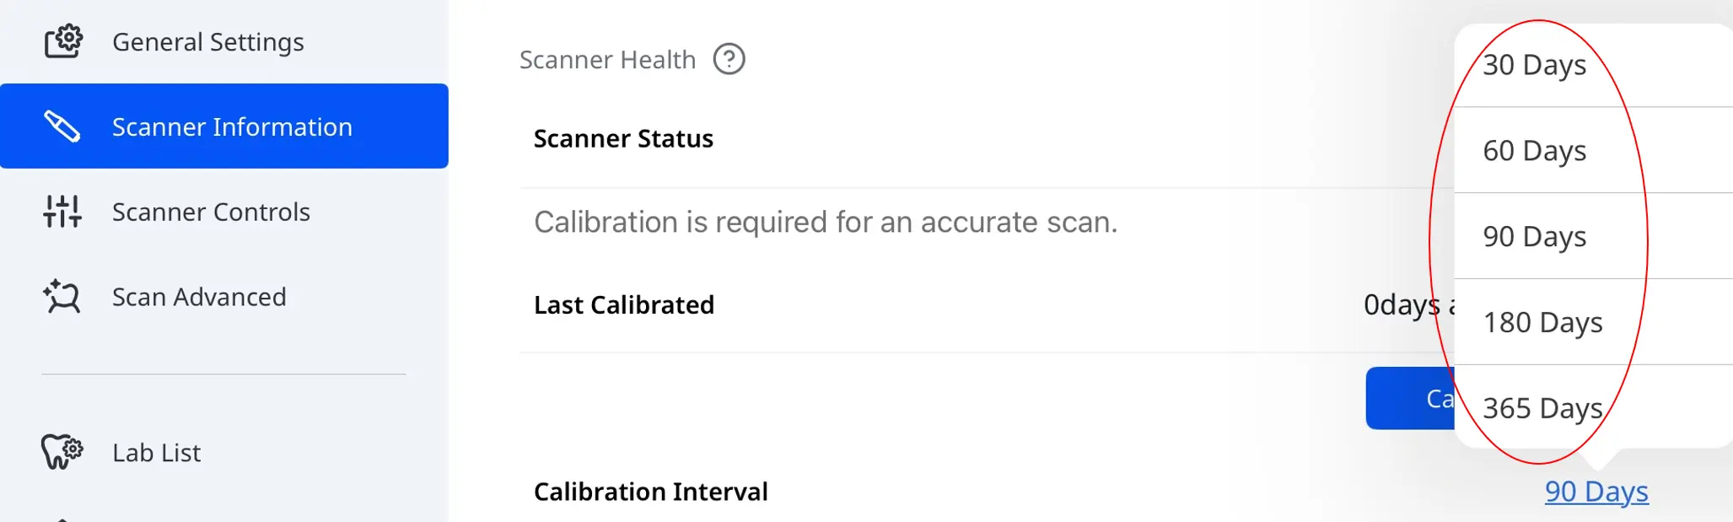Screen dimensions: 1733x522
Task: Open the Calibration Interval dropdown
Action: click(x=1596, y=492)
